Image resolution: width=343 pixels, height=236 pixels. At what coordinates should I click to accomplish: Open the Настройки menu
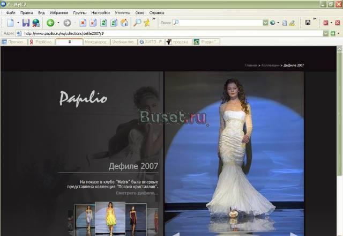tap(100, 12)
